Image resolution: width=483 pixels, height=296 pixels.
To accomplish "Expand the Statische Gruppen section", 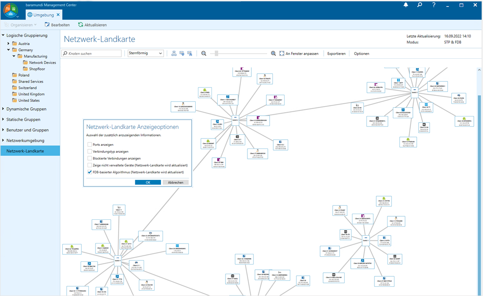I will click(3, 119).
